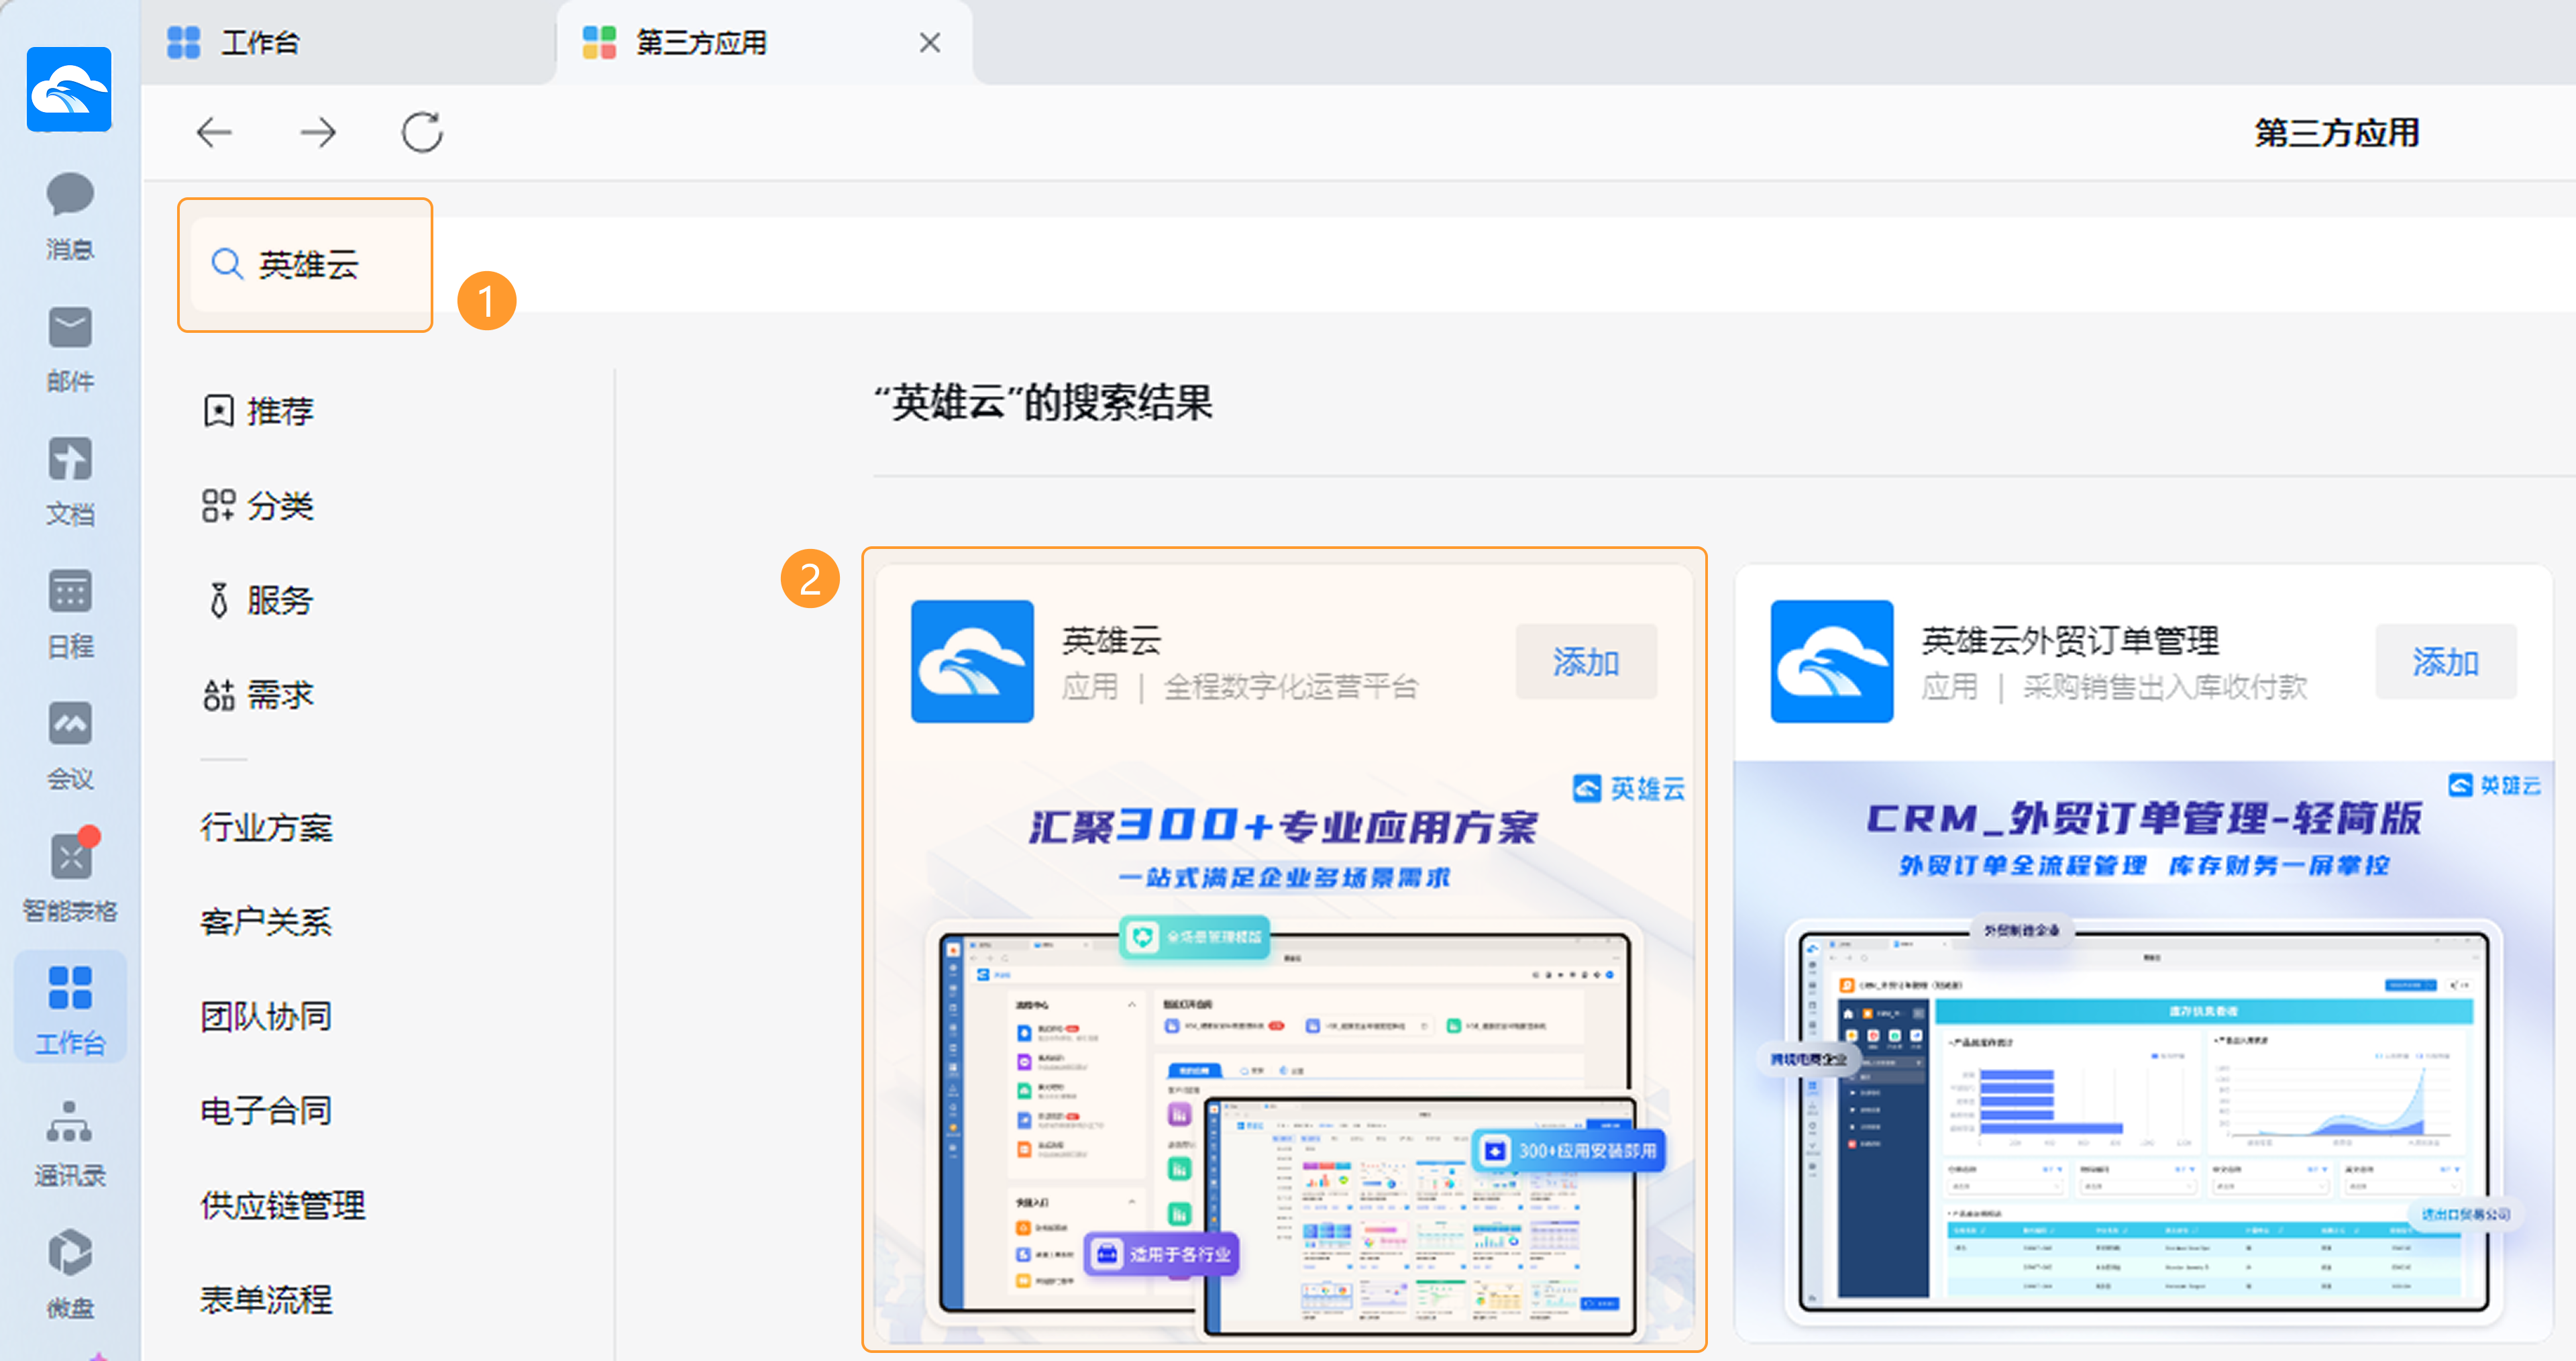Select 推荐 in the left menu
Screen dimensions: 2576x1361
point(260,411)
